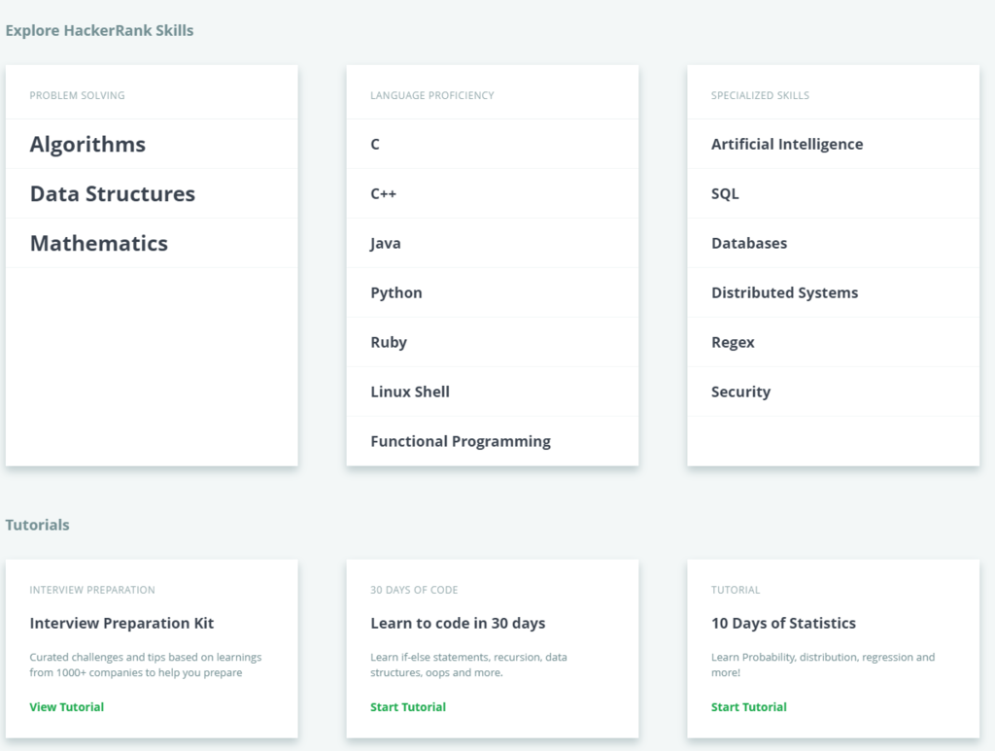Viewport: 995px width, 751px height.
Task: Open Distributed Systems skill
Action: [x=784, y=293]
